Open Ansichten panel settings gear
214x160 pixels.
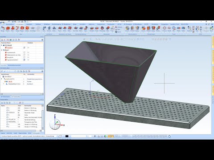(42, 40)
